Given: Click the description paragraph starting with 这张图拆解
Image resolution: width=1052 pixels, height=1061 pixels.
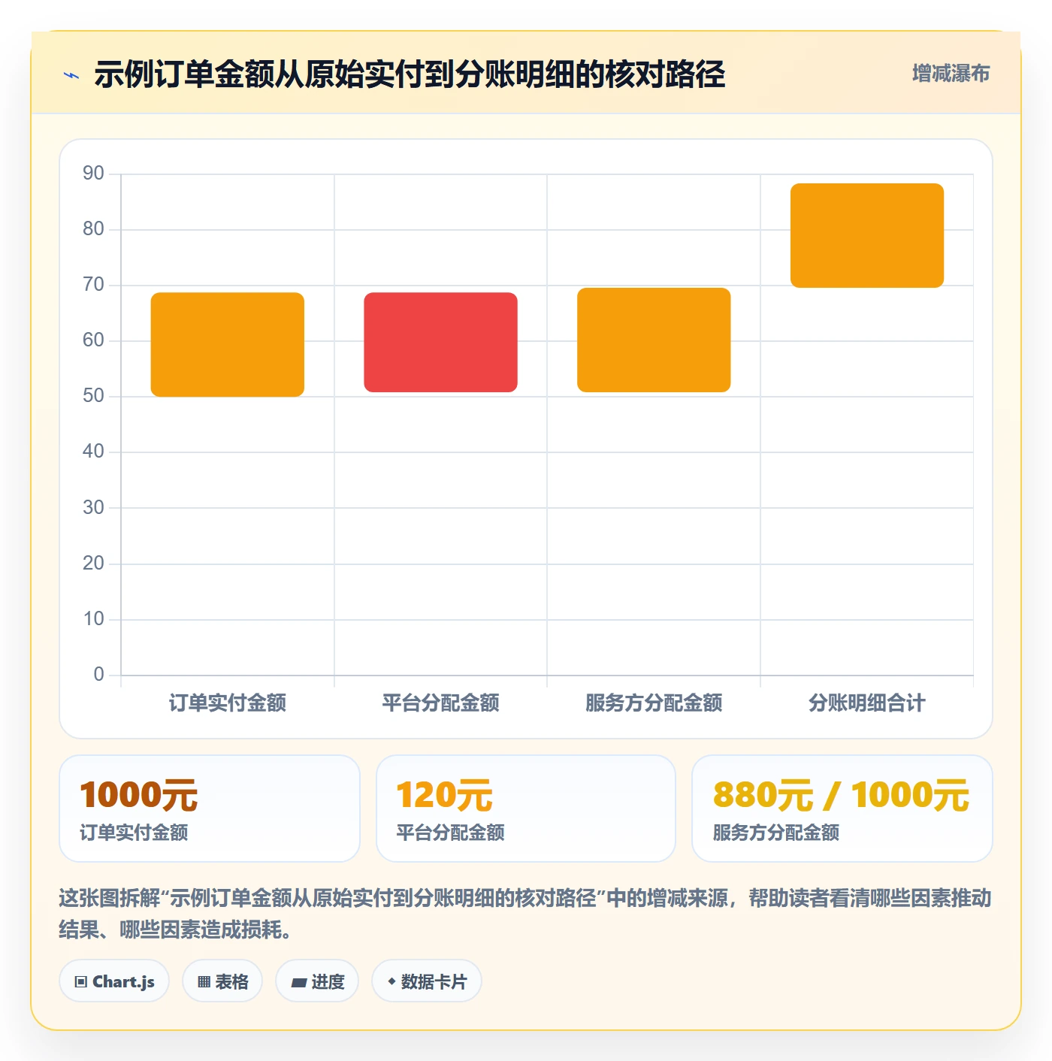Looking at the screenshot, I should click(x=525, y=914).
